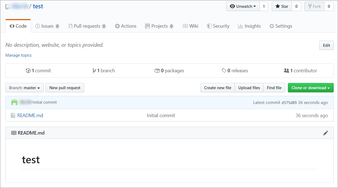Click the Manage topics link
The height and width of the screenshot is (188, 338).
(18, 55)
